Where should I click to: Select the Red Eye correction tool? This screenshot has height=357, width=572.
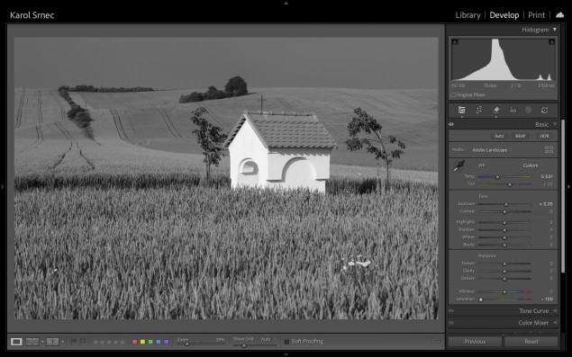(x=513, y=110)
